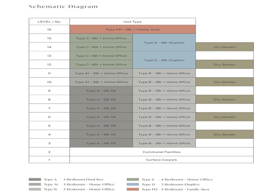This screenshot has height=193, width=254.
Task: Click the Sky Garden block on level 4
Action: tap(224, 134)
